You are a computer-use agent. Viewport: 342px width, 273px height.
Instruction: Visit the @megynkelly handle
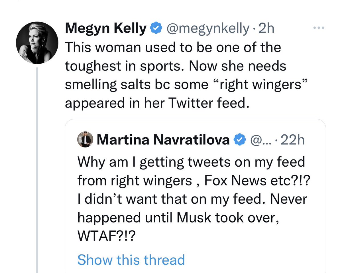pyautogui.click(x=207, y=29)
